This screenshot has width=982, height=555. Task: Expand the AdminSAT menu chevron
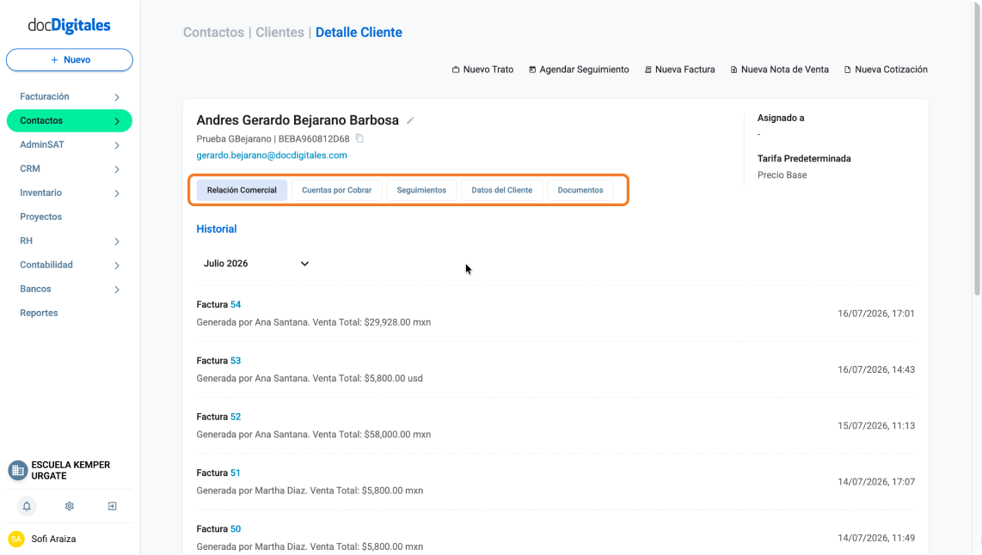pos(117,145)
